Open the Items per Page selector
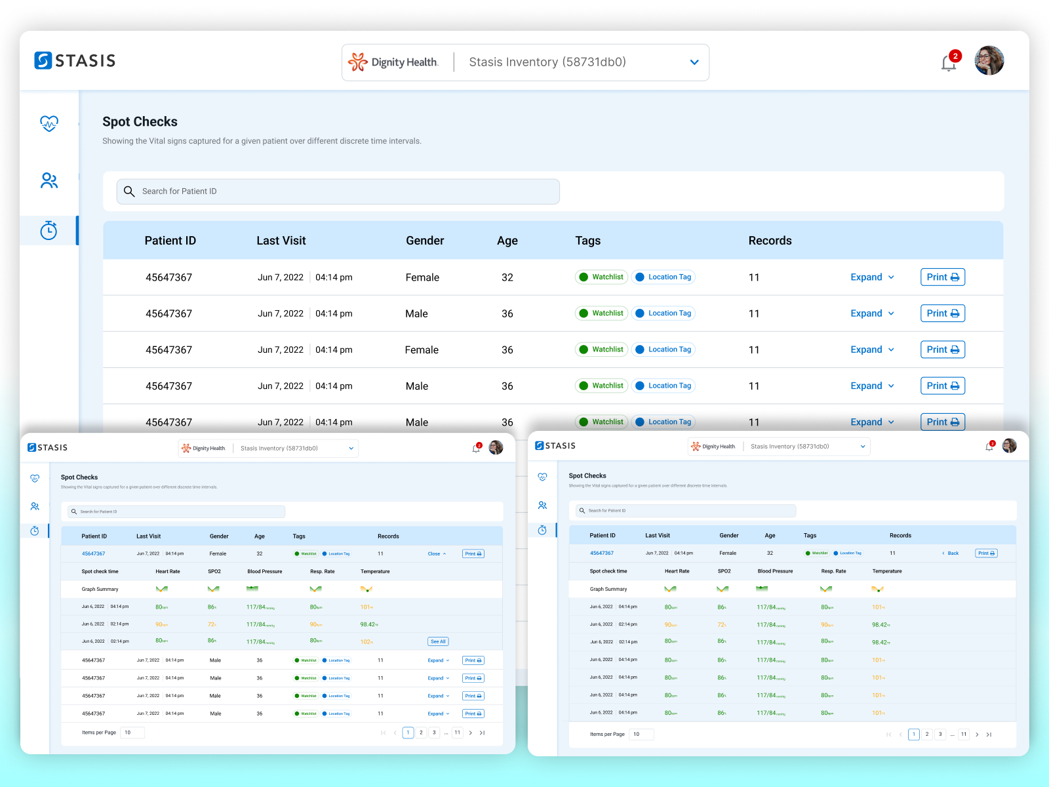The image size is (1049, 787). click(x=132, y=733)
